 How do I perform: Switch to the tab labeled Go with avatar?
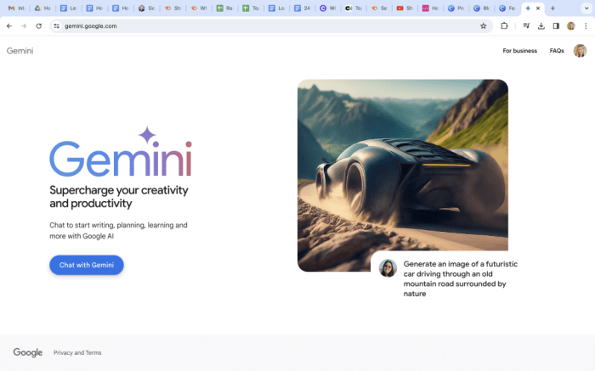(146, 8)
